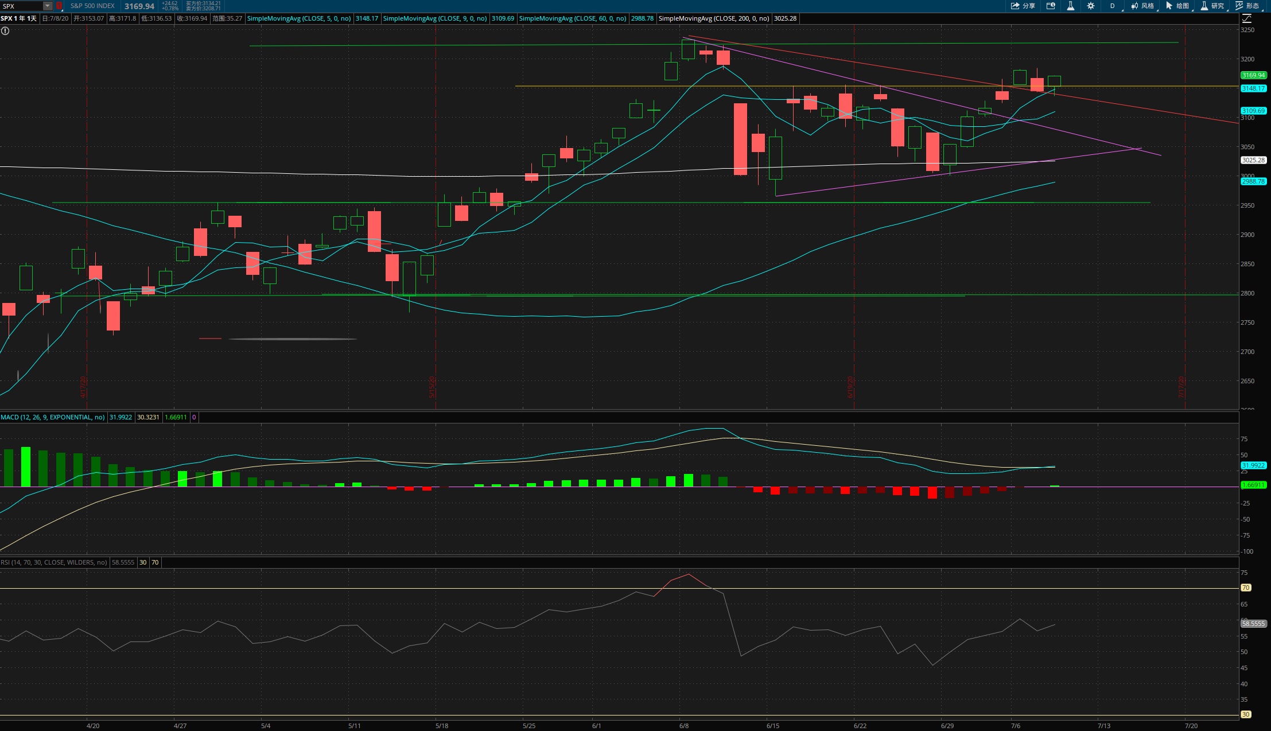
Task: Click the RSI 30 oversold axis marker
Action: click(x=1246, y=714)
